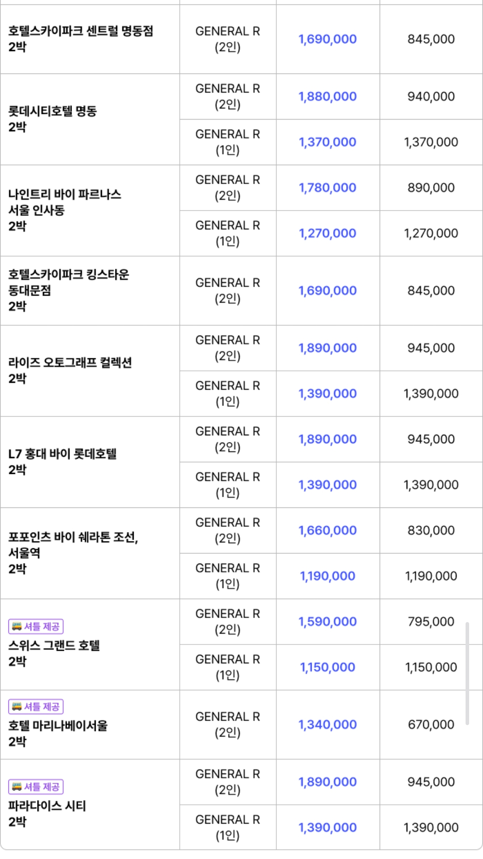Click the shuttle badge above 스위스 그랜드 호텔
Viewport: 483px width, 859px height.
tap(36, 626)
